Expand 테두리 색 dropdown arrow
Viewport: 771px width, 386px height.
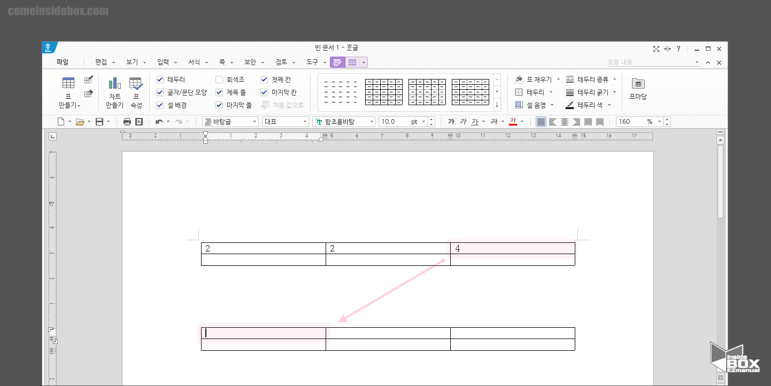[609, 105]
